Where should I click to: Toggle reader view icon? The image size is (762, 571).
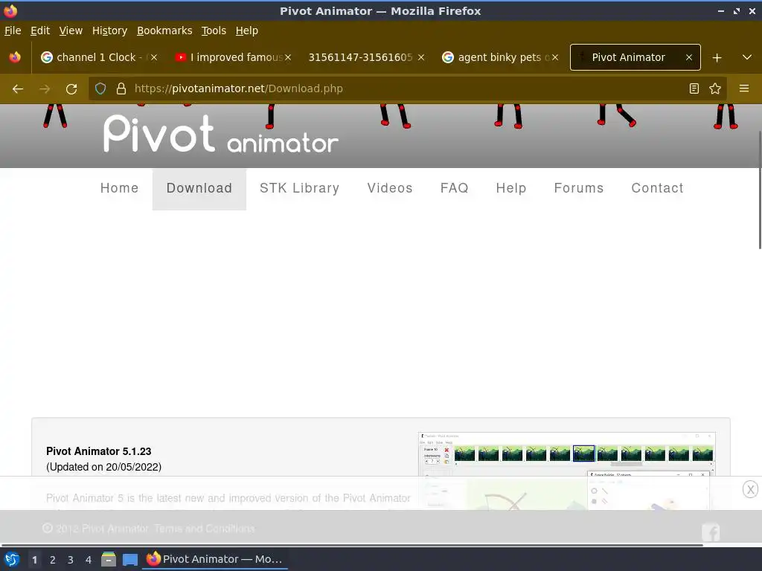(694, 88)
